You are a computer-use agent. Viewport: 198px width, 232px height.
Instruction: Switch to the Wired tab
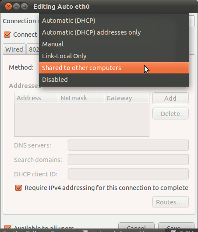(x=14, y=49)
